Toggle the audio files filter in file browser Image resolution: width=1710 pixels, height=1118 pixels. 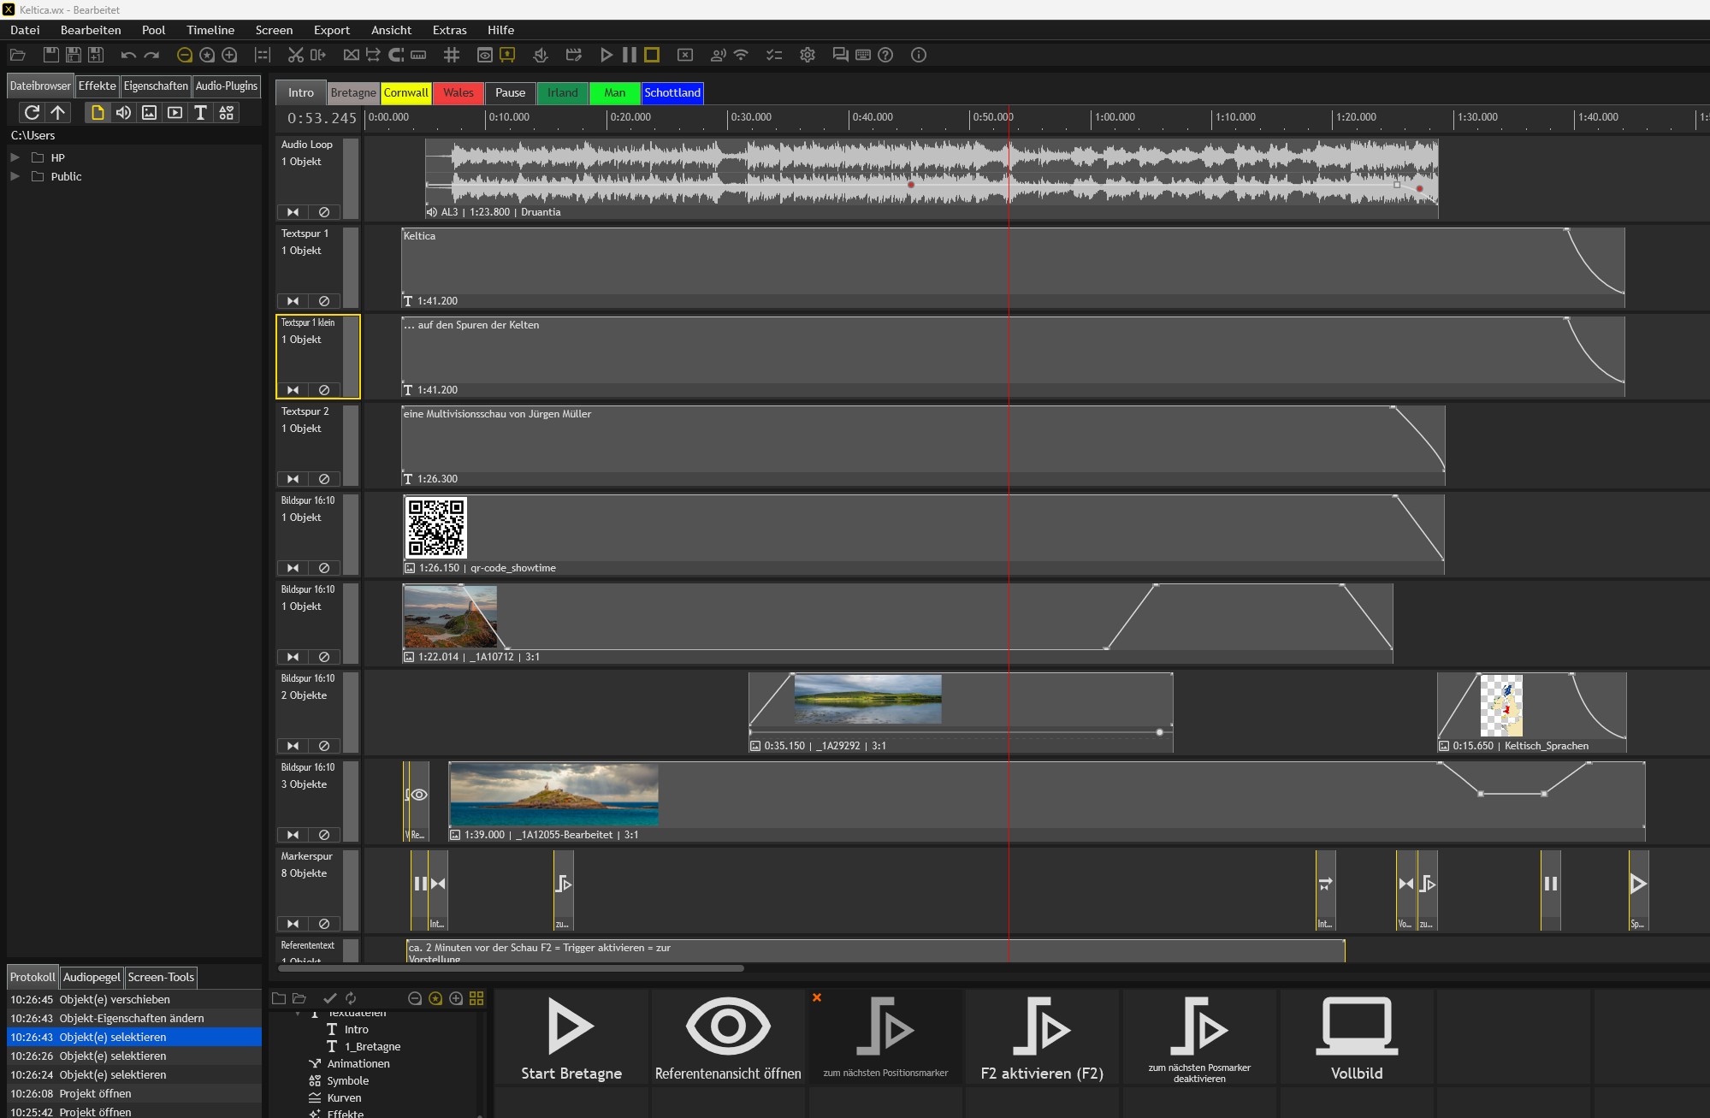pyautogui.click(x=123, y=112)
